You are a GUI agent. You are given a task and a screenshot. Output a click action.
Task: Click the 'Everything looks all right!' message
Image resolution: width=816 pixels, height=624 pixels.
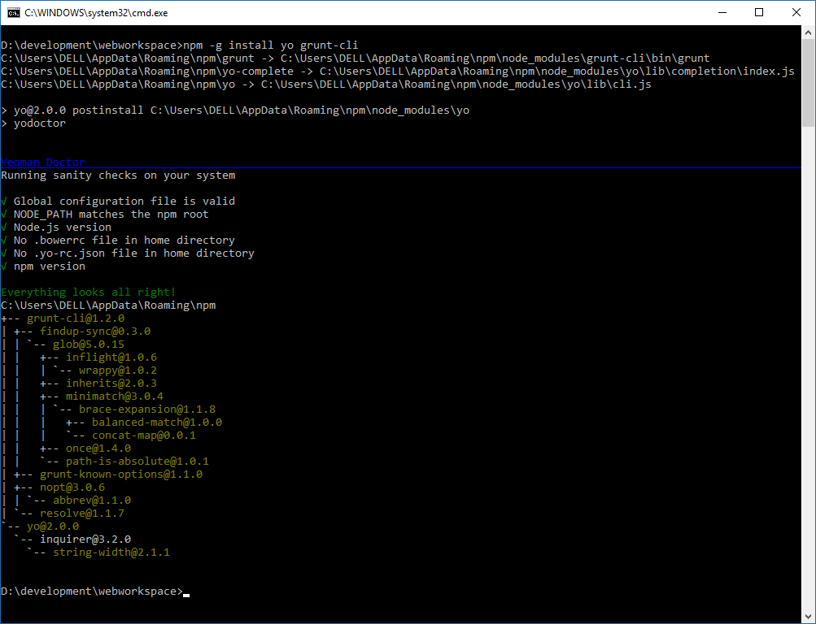coord(89,292)
